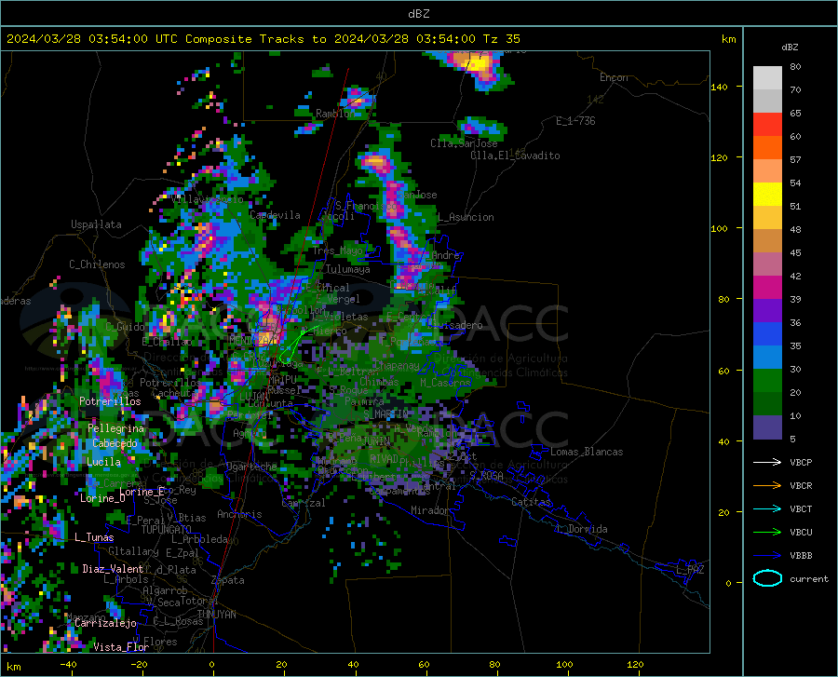Click the 'Encon' map label
The width and height of the screenshot is (838, 677).
pyautogui.click(x=614, y=77)
